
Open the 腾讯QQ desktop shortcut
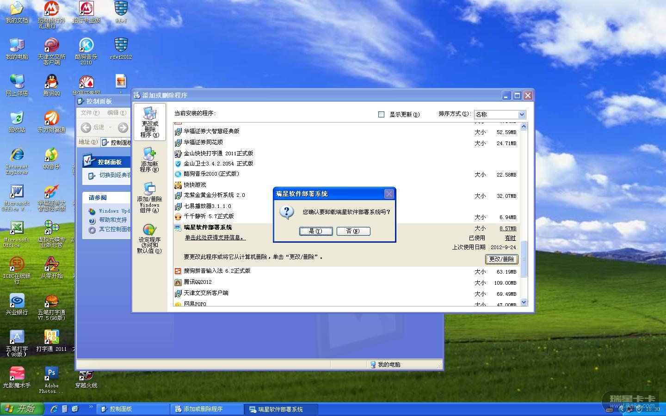click(51, 85)
